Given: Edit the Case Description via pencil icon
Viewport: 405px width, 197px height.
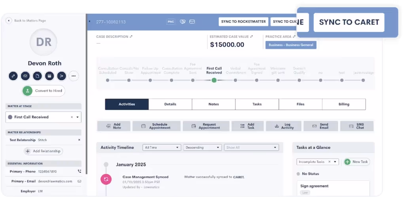Looking at the screenshot, I should pos(131,37).
